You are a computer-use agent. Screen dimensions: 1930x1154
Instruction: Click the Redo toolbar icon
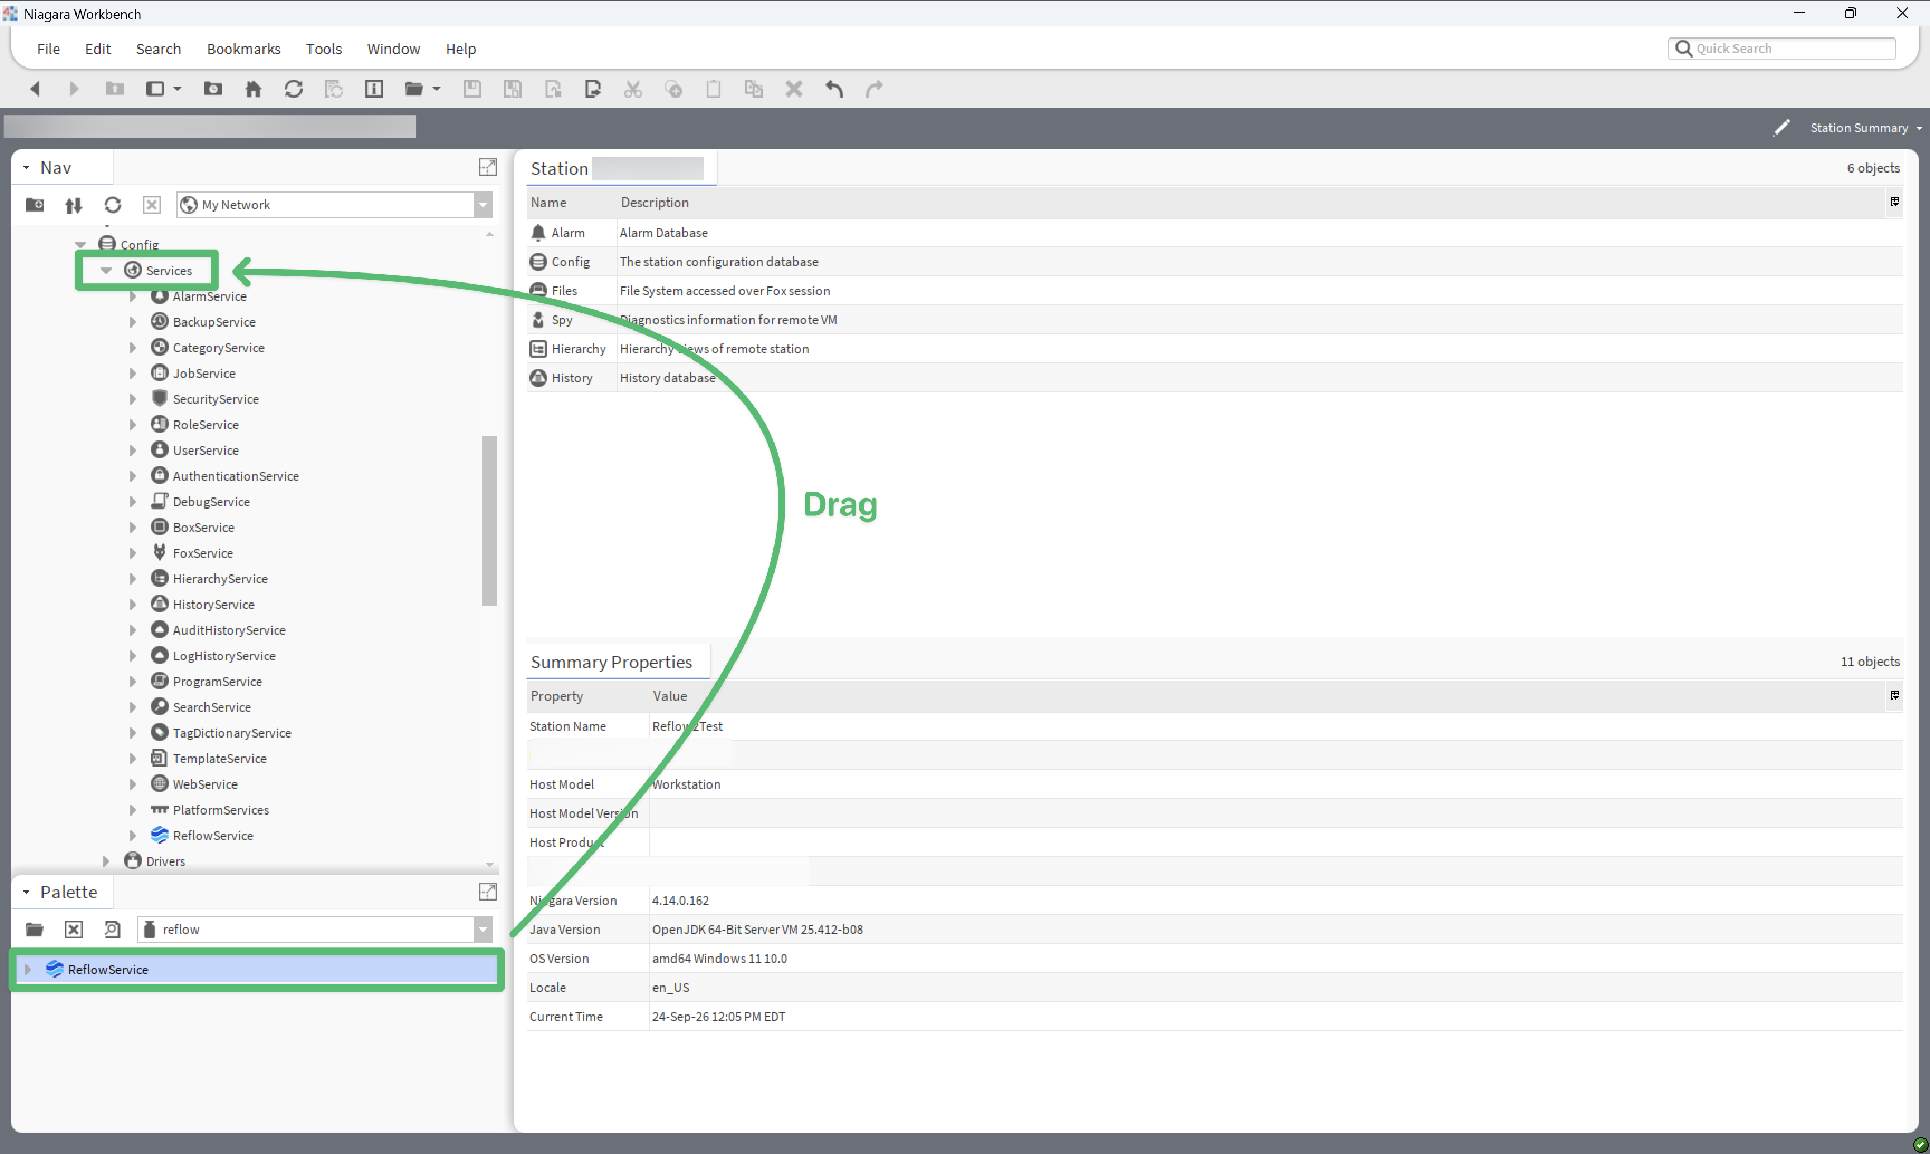[874, 89]
